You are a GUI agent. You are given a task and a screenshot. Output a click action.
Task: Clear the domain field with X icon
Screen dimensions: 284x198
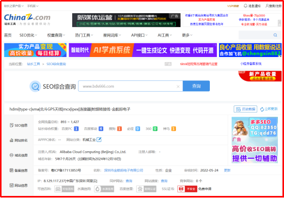click(x=178, y=87)
